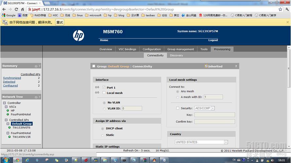Screen dimensions: 291x163
Task: Open the UNITED STATES country dropdown
Action: [201, 142]
